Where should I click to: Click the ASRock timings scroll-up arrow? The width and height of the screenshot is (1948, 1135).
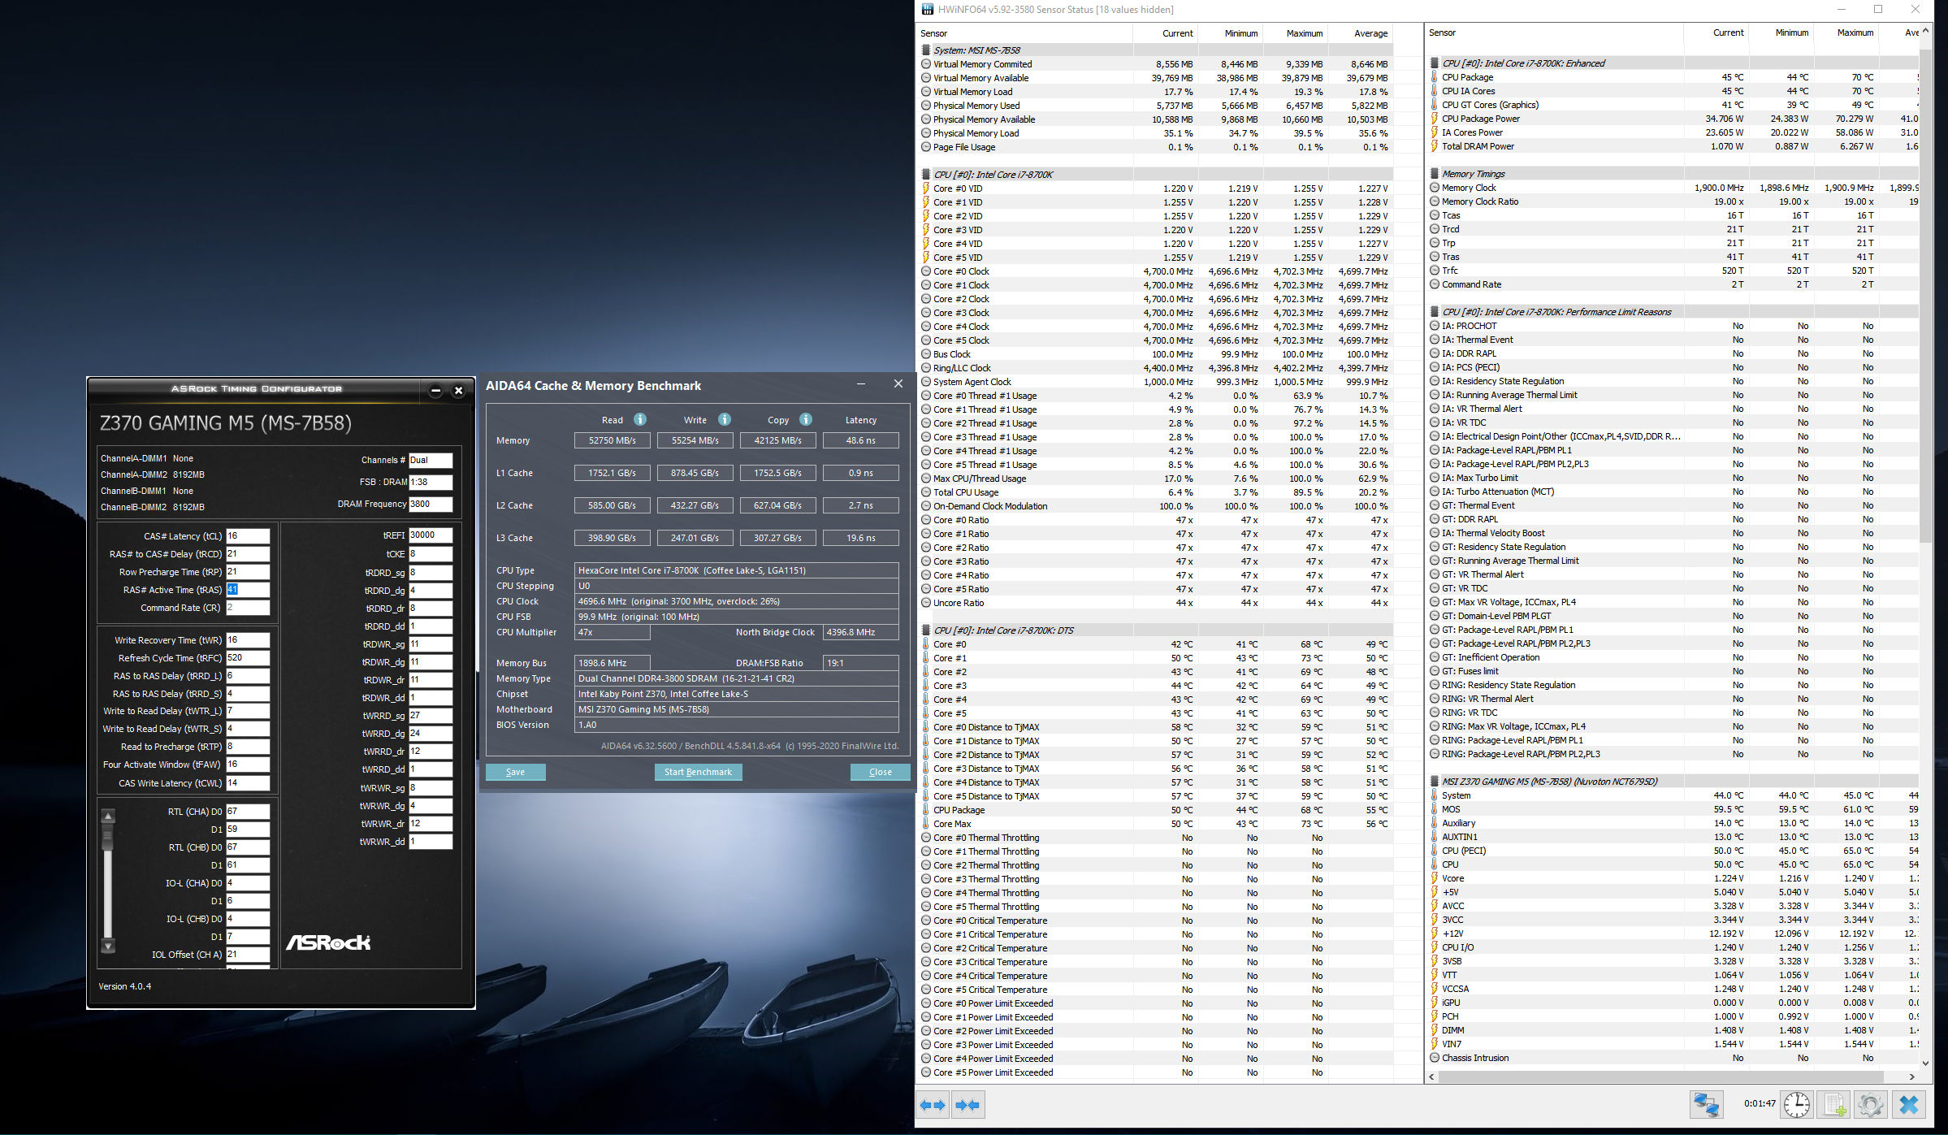coord(108,816)
